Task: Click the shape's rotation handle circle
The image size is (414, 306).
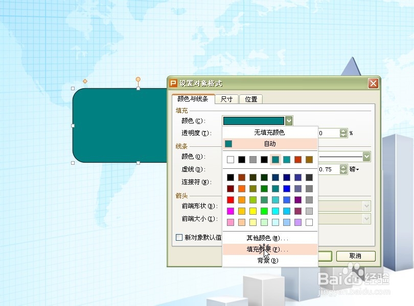Action: (x=138, y=80)
